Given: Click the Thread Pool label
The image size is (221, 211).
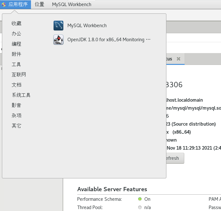Looking at the screenshot, I should [90, 207].
